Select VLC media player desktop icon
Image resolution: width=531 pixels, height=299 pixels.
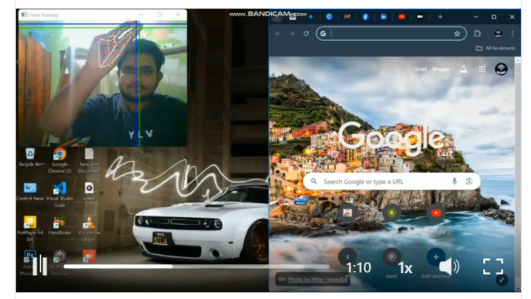tap(89, 229)
